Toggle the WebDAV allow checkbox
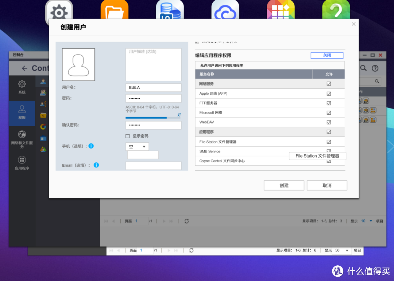Screen dimensions: 394x281 point(329,122)
